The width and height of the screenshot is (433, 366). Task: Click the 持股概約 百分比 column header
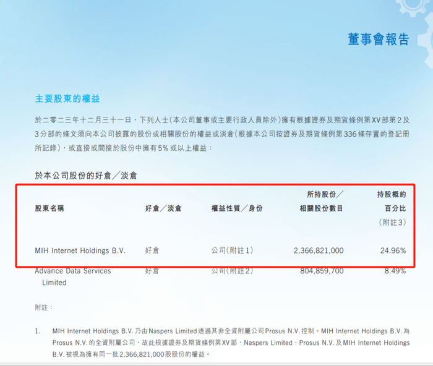point(392,201)
